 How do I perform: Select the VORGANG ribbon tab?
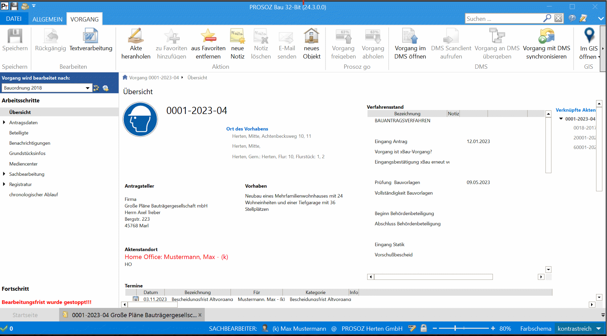tap(85, 19)
